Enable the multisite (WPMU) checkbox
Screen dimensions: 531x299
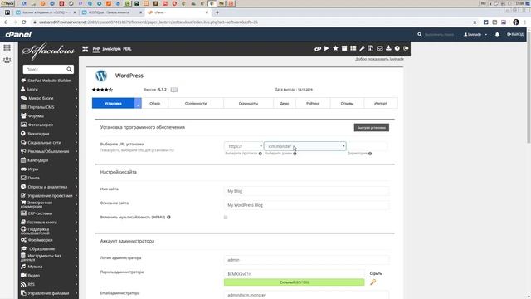click(x=226, y=218)
